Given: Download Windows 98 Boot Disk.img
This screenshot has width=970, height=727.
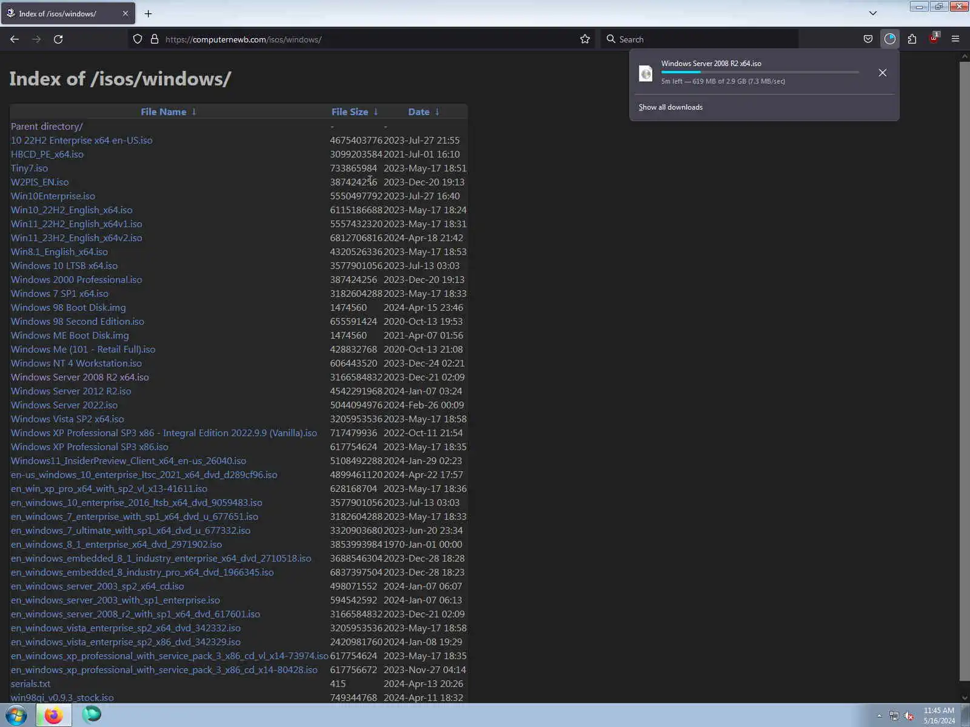Looking at the screenshot, I should coord(69,308).
